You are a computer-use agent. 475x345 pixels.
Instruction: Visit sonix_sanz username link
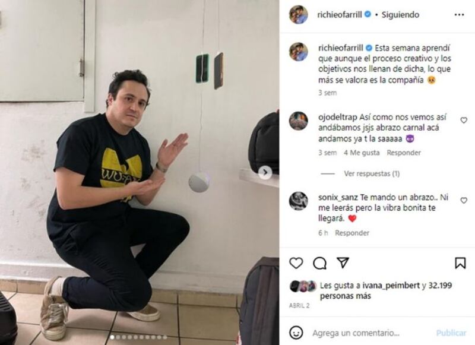pos(338,197)
